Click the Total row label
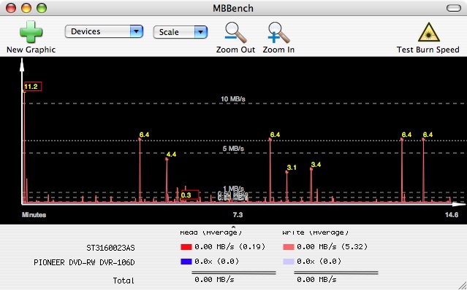 [124, 281]
